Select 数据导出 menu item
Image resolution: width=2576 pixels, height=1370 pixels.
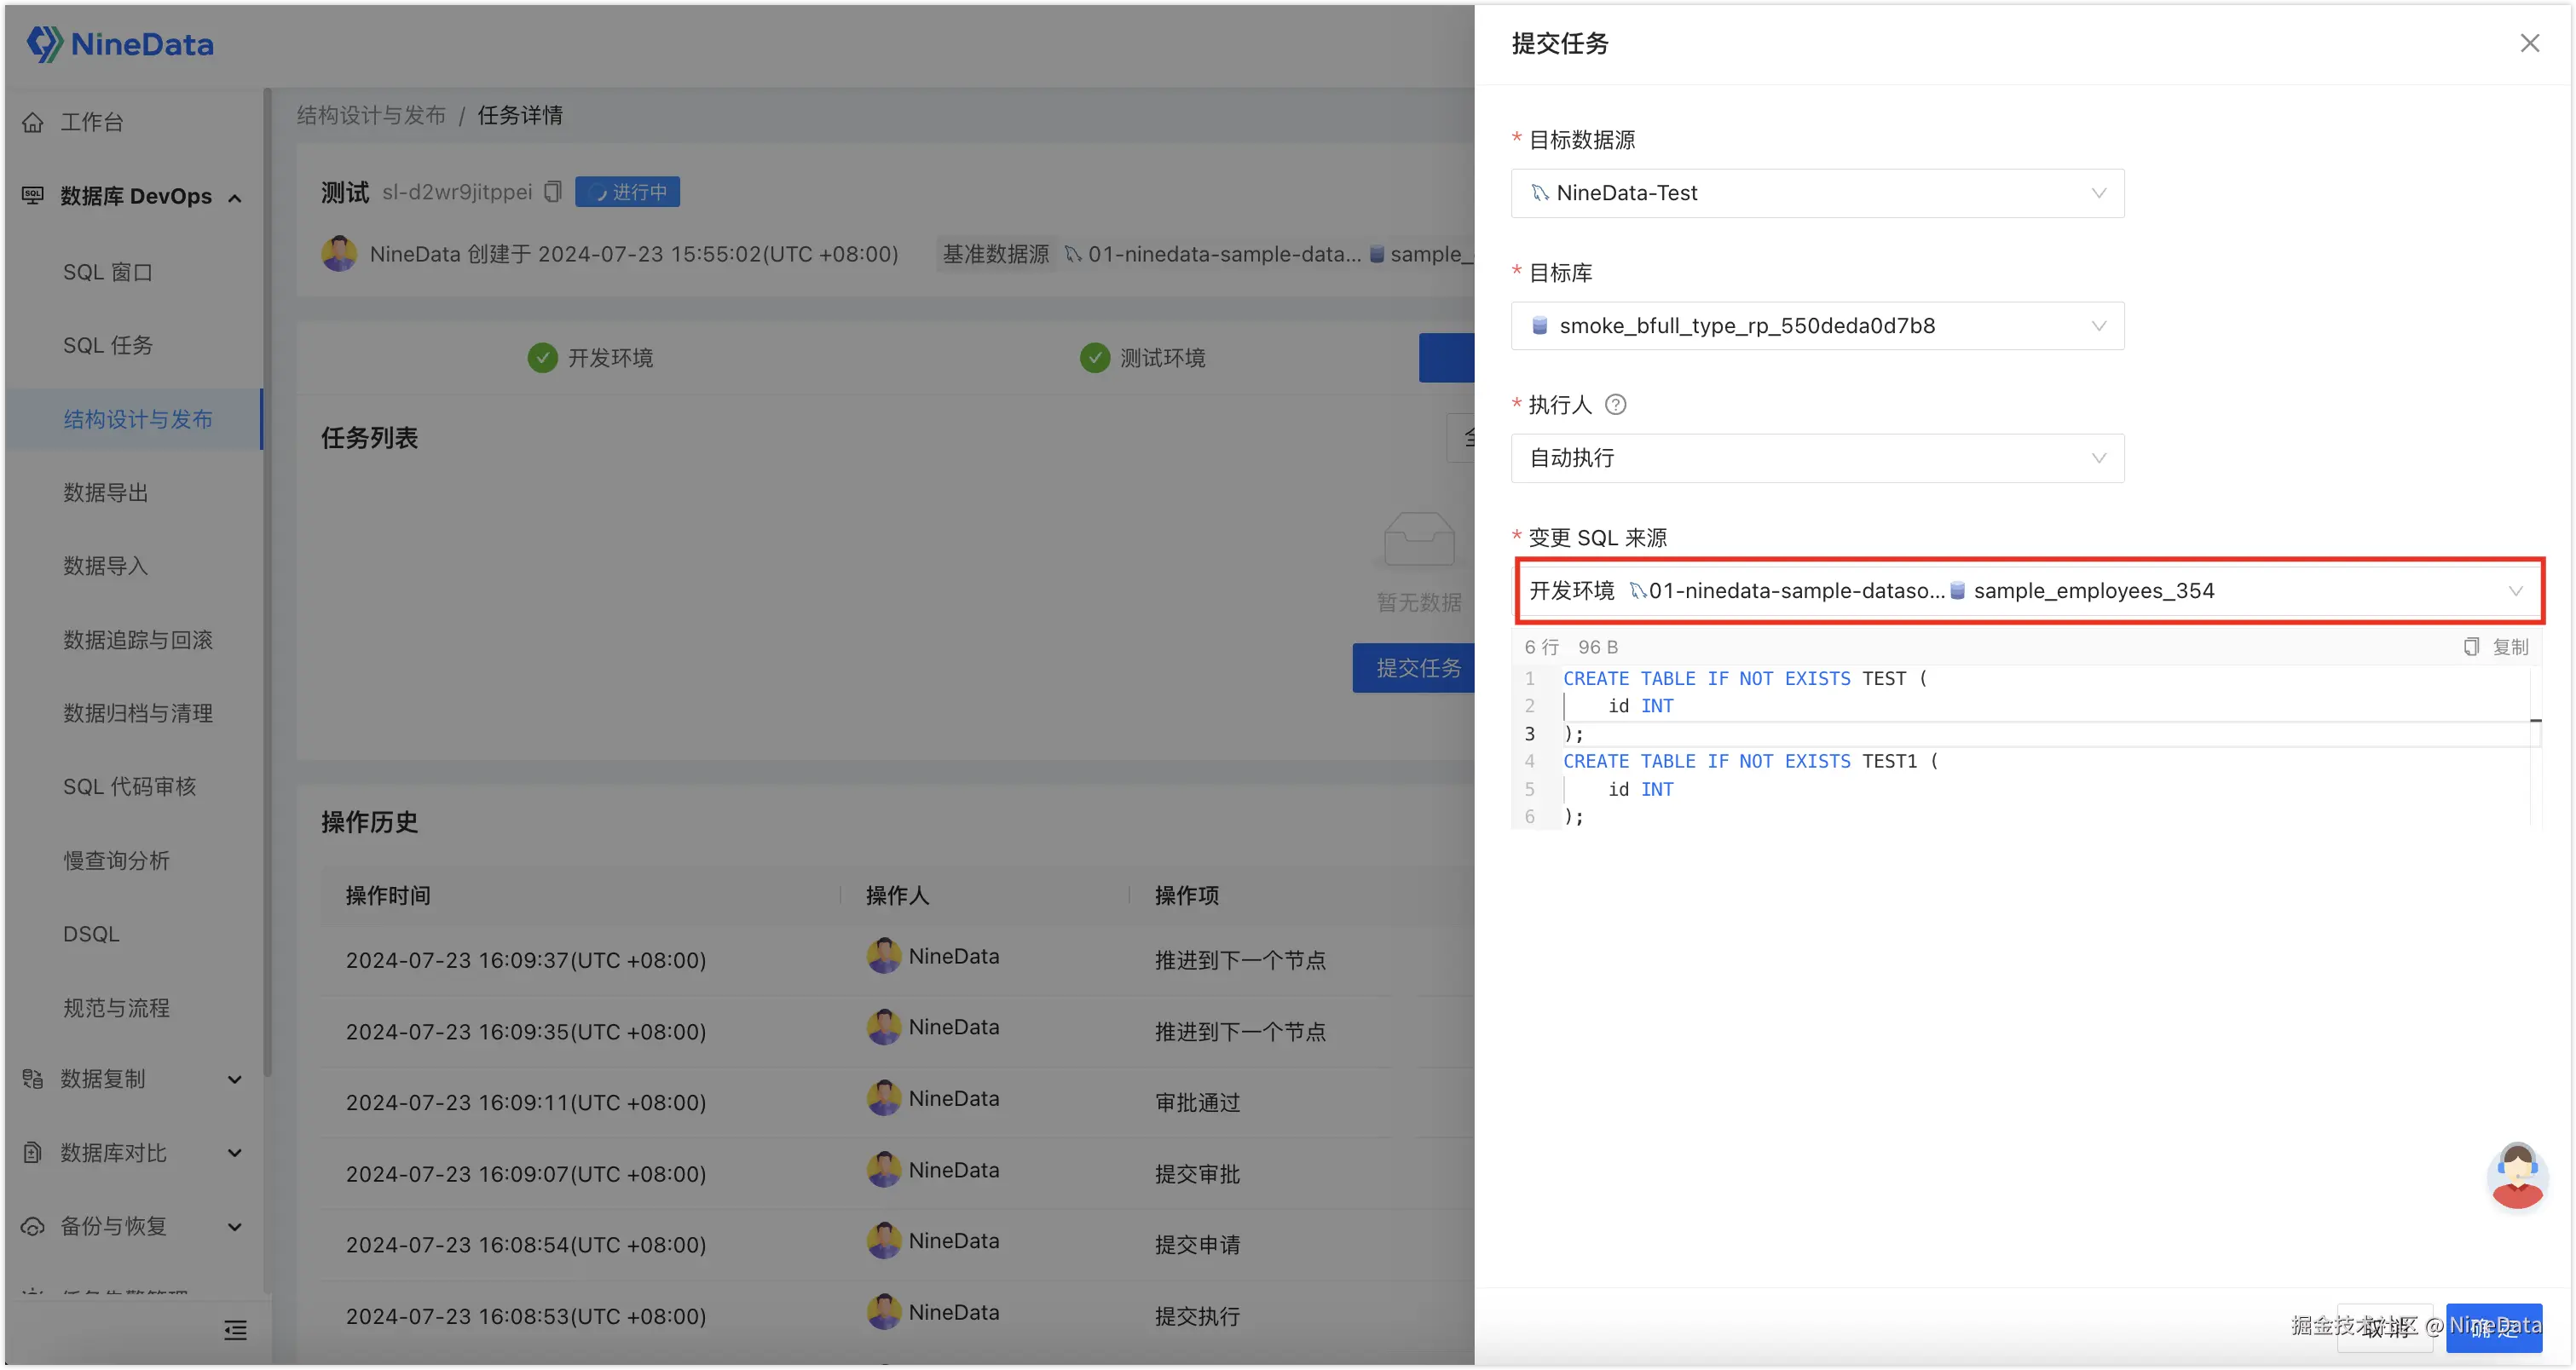tap(106, 492)
